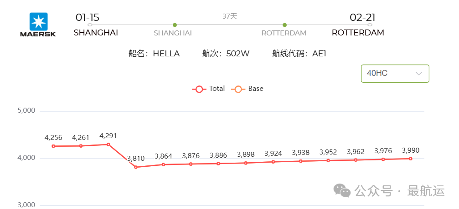Click vessel name HELLA text
Screen dimensions: 459x209
coord(166,54)
